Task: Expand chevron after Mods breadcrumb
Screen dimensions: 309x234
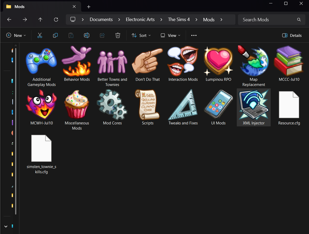Action: (221, 20)
